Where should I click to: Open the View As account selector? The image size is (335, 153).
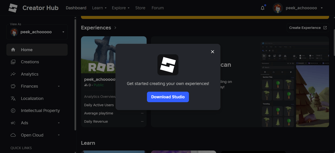pyautogui.click(x=37, y=32)
